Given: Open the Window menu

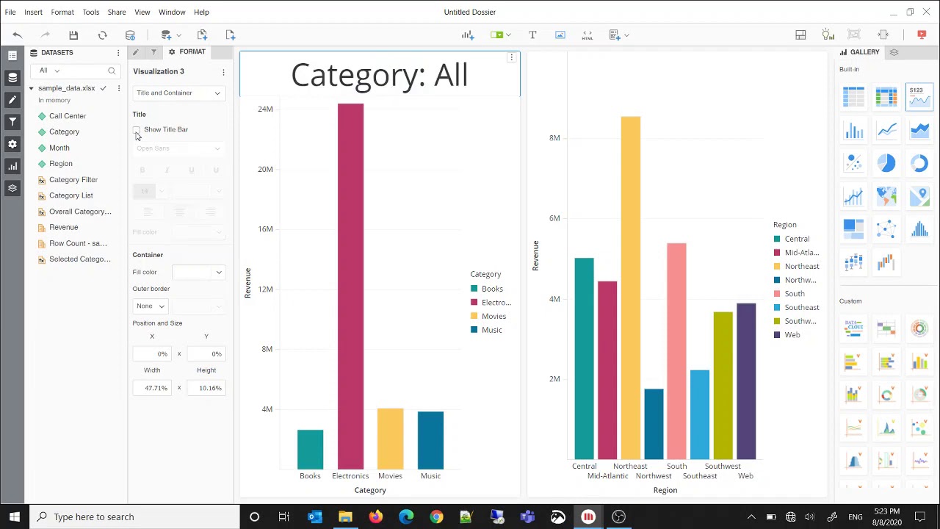Looking at the screenshot, I should pyautogui.click(x=172, y=12).
